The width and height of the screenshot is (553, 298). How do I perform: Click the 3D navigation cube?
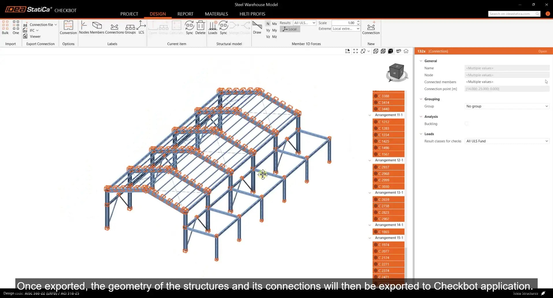[396, 72]
